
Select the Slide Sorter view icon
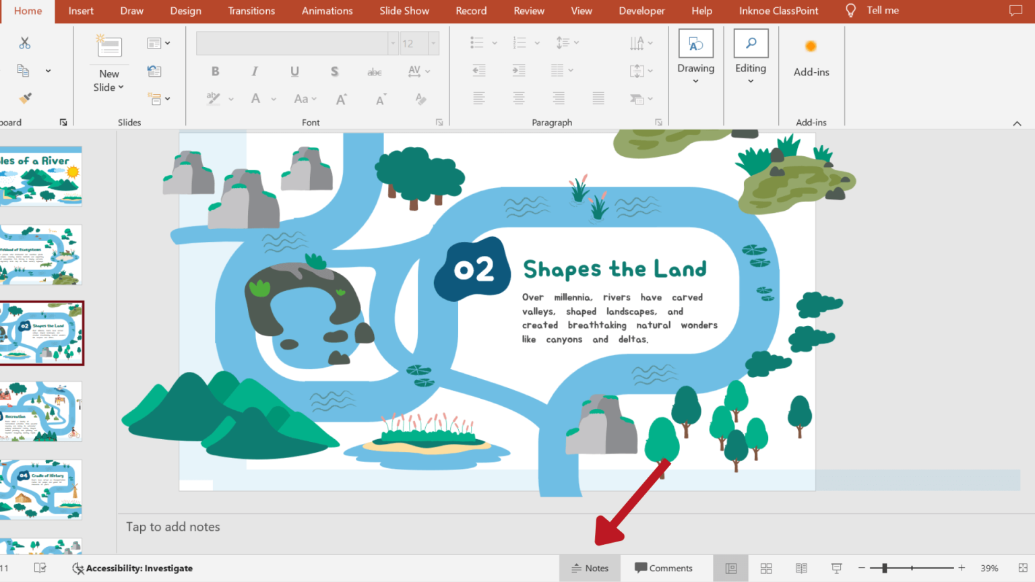pyautogui.click(x=766, y=568)
